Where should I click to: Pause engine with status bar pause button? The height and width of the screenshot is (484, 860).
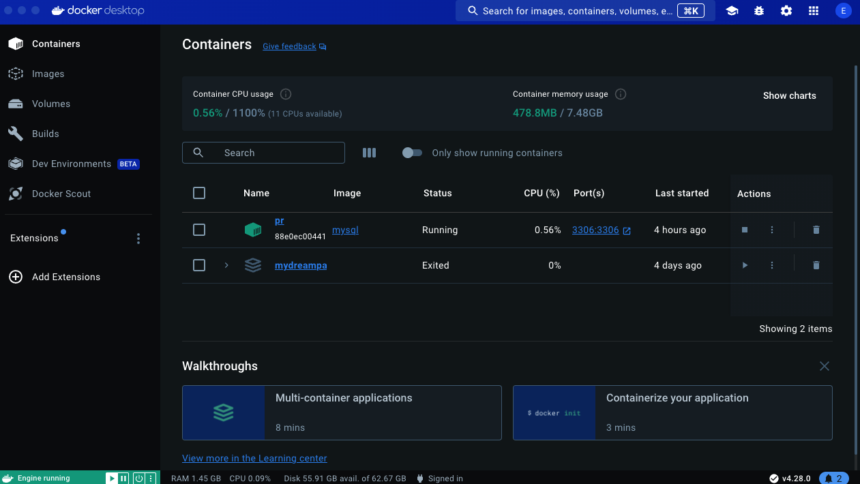click(x=123, y=479)
